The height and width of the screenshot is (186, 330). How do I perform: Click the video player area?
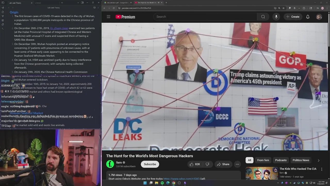214,87
